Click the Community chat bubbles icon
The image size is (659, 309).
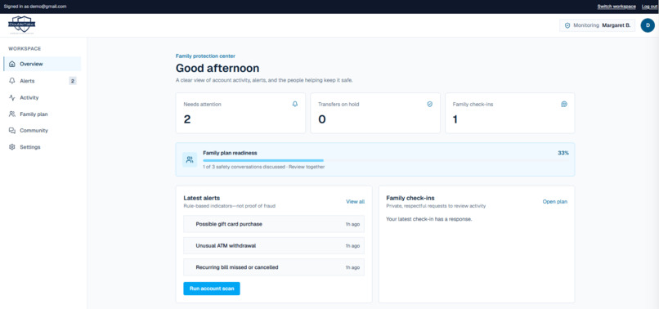tap(11, 130)
